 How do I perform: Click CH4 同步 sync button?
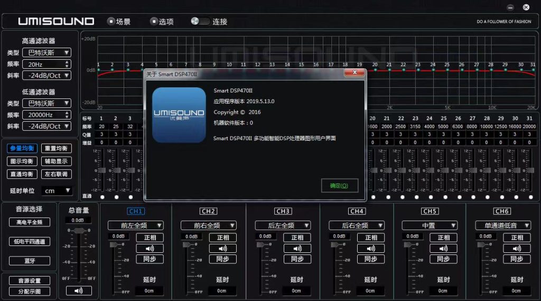(371, 259)
